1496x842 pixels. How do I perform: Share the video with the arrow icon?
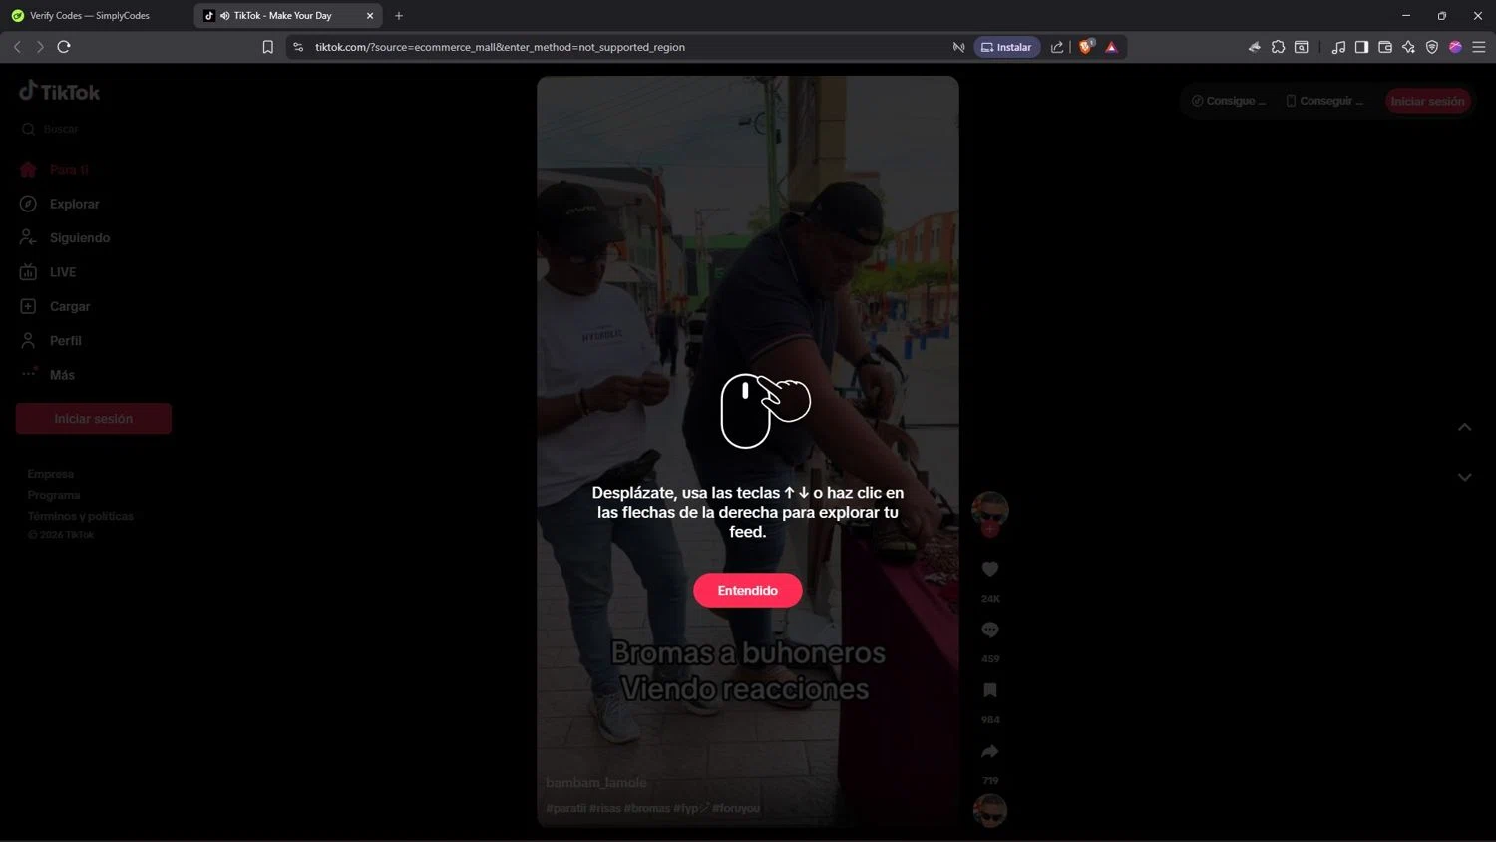coord(990,751)
